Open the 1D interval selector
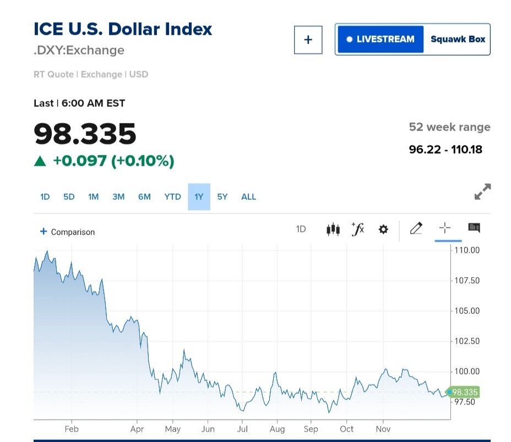 click(x=301, y=229)
